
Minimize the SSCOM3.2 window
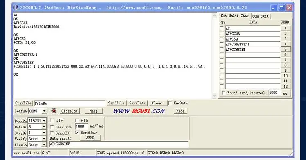point(274,8)
